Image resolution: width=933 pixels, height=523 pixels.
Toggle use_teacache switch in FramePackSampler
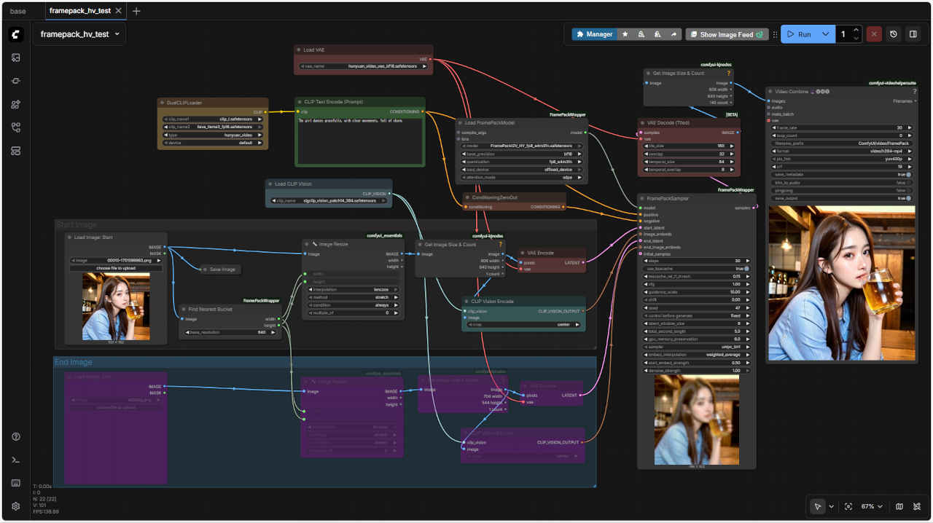click(746, 269)
